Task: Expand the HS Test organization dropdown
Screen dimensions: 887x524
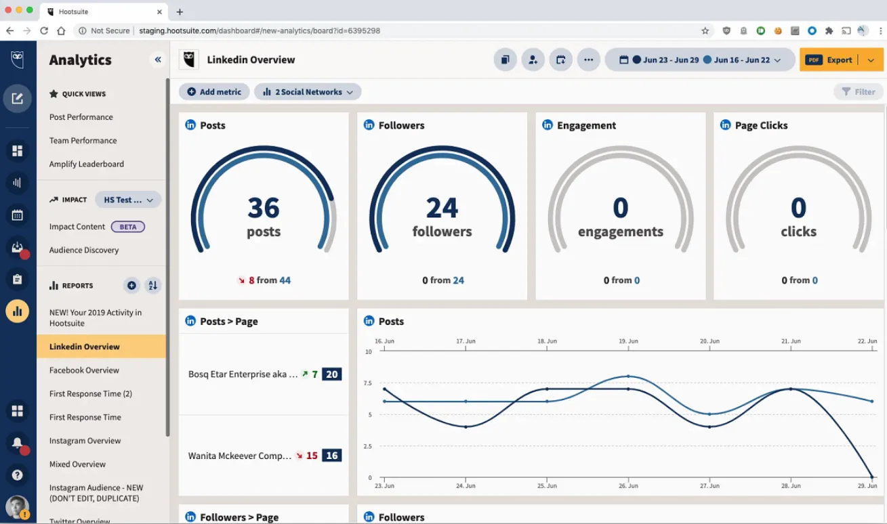Action: point(128,200)
